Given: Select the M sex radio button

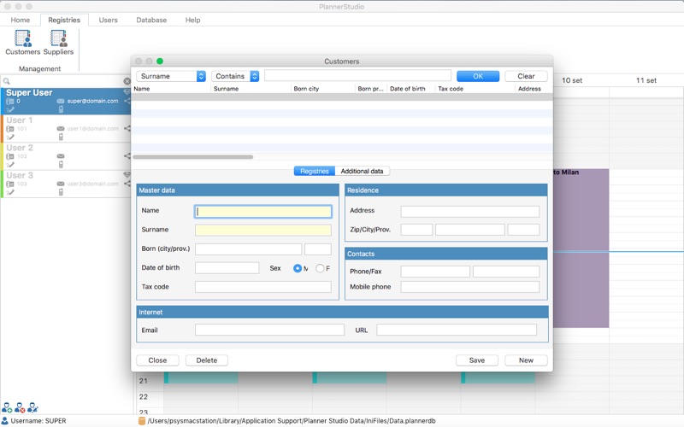Looking at the screenshot, I should coord(298,268).
